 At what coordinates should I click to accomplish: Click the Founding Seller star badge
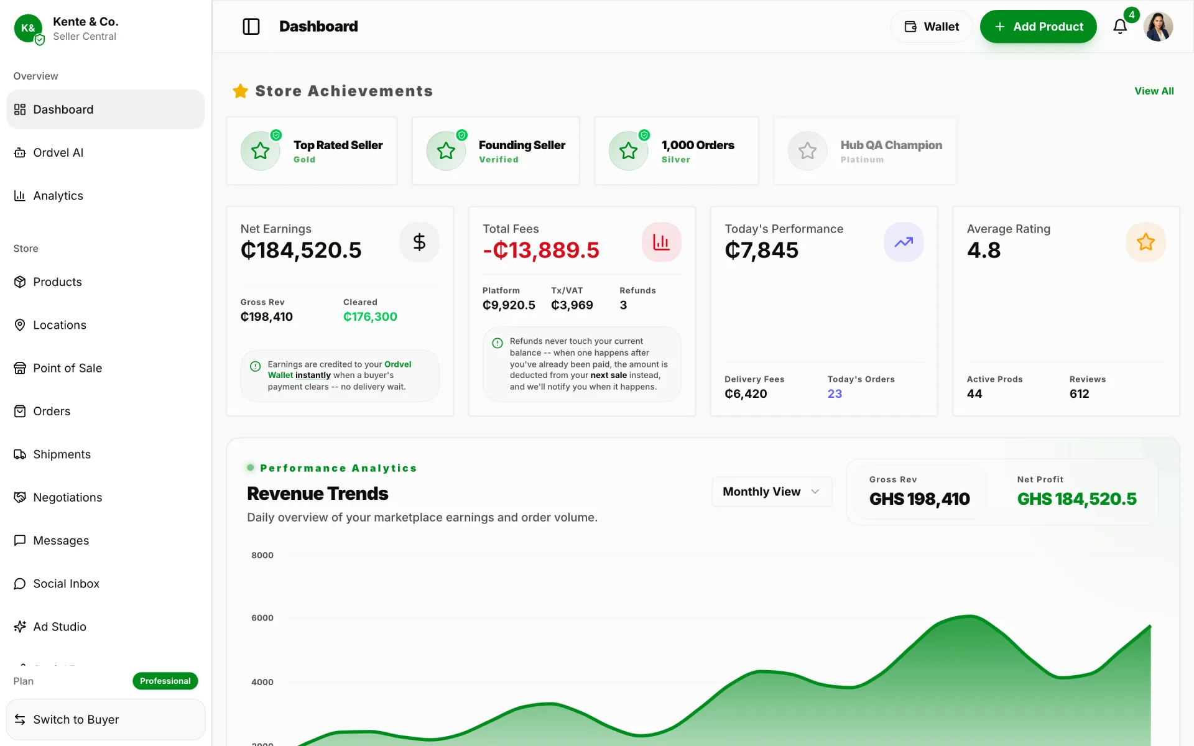pyautogui.click(x=446, y=150)
